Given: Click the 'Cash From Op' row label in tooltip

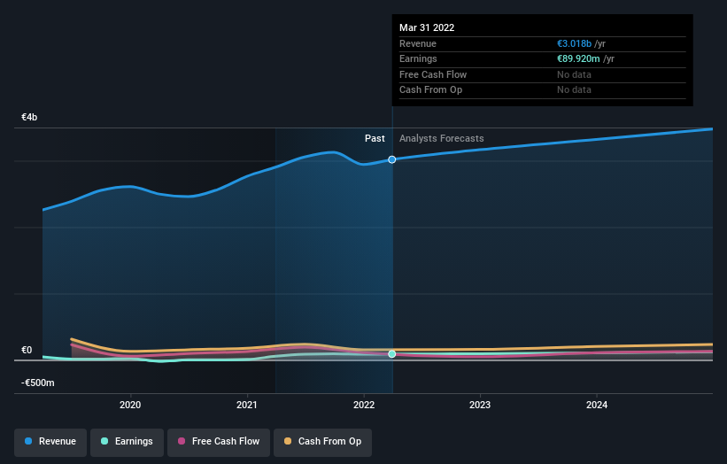Looking at the screenshot, I should (430, 90).
